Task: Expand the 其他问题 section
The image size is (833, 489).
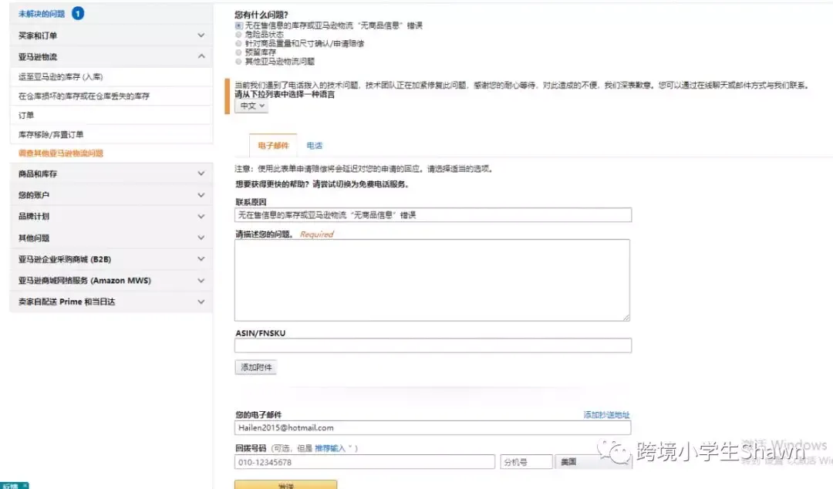Action: 111,238
